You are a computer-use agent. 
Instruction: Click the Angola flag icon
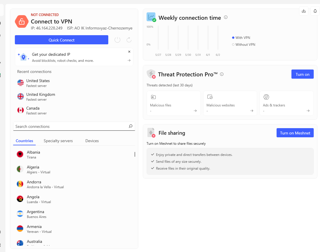point(20,199)
